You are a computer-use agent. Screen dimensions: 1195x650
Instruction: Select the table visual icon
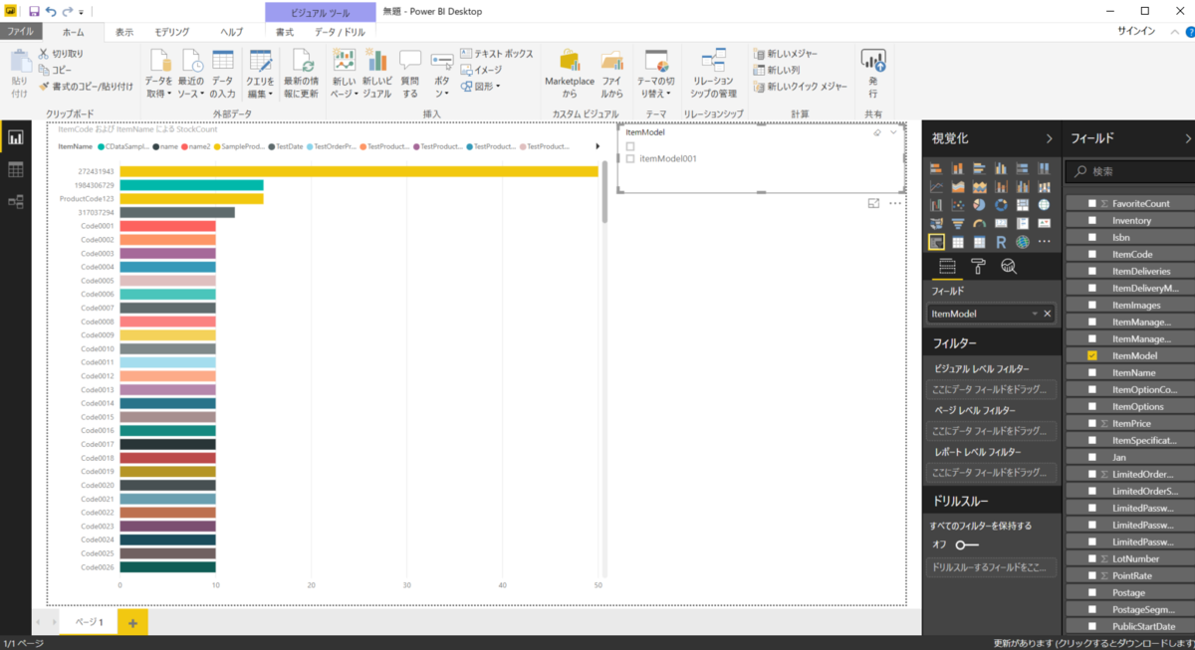click(x=958, y=241)
